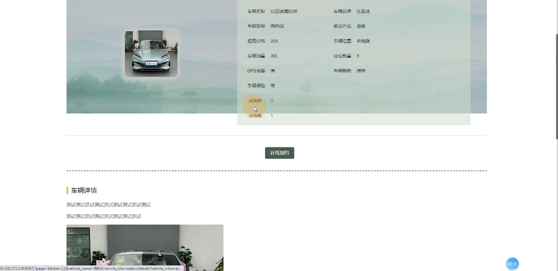Click the 车辆品牌 label

click(343, 11)
